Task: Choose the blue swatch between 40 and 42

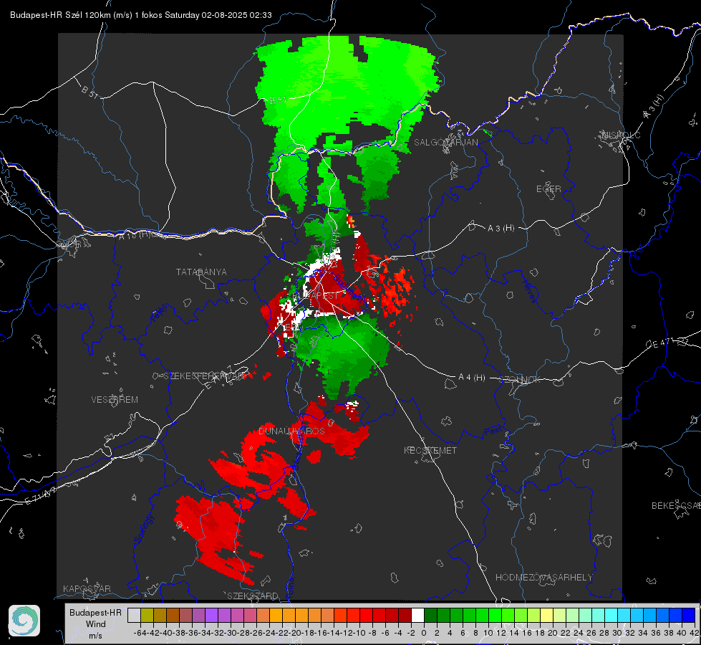Action: click(689, 615)
